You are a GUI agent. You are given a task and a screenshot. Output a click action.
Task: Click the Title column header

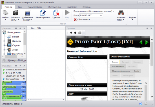coord(51,28)
